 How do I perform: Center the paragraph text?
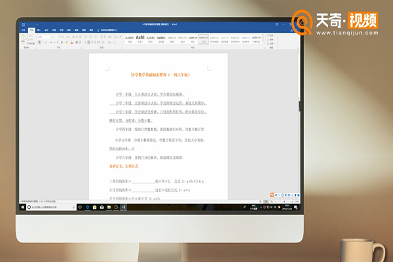pyautogui.click(x=88, y=43)
